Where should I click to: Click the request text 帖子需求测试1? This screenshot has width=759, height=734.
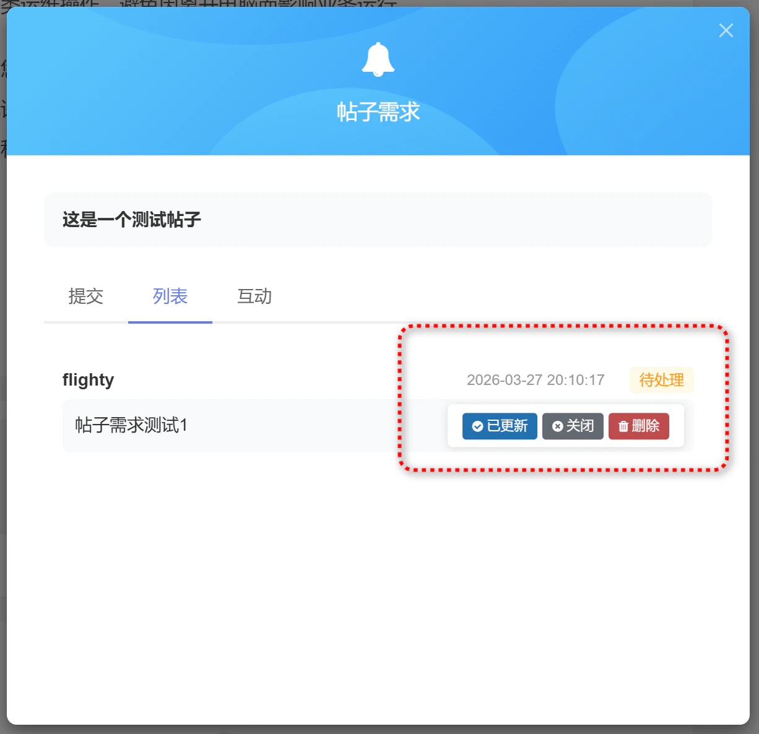131,425
